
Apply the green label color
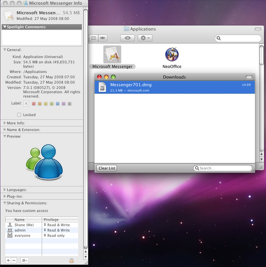tap(52, 104)
